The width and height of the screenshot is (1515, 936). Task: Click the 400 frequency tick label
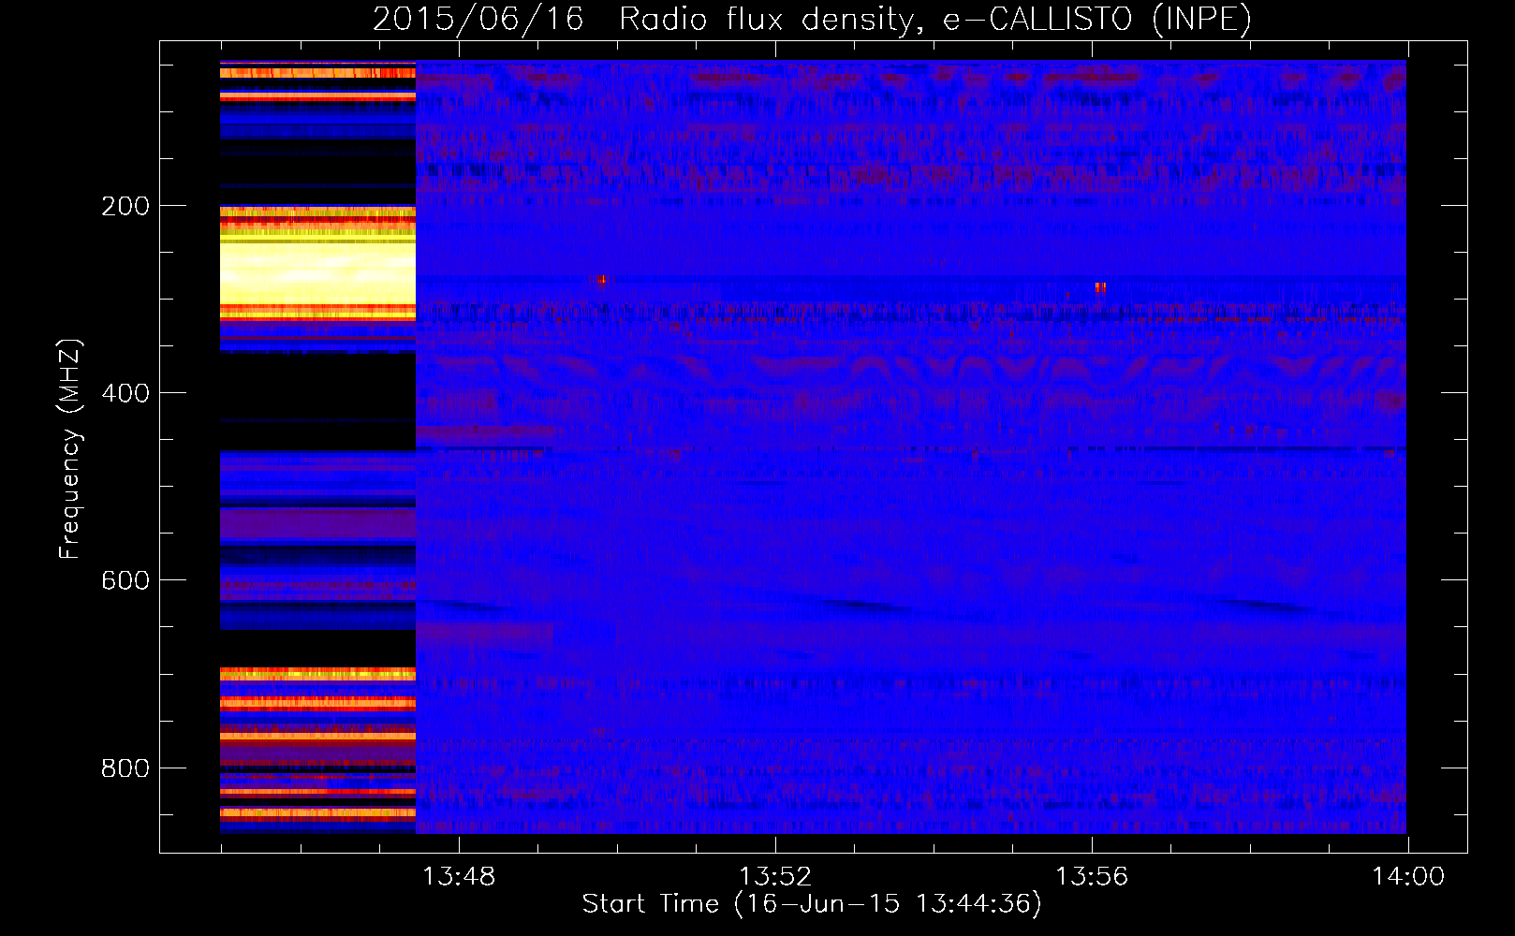point(125,393)
